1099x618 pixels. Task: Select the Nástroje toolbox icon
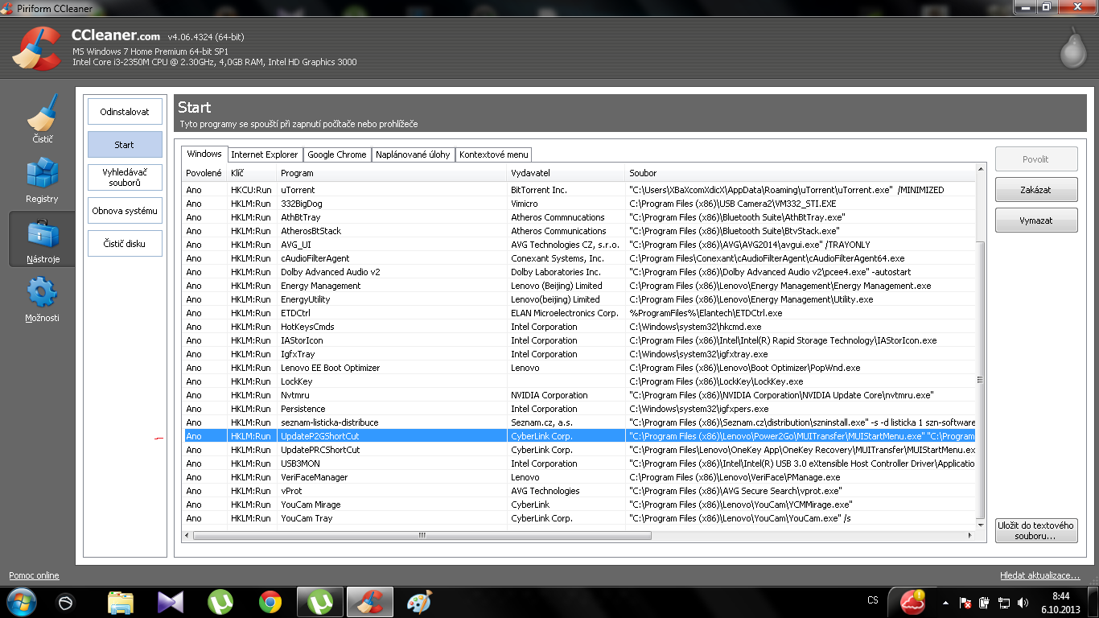click(42, 237)
